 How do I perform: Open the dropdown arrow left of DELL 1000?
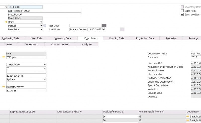click(x=6, y=7)
